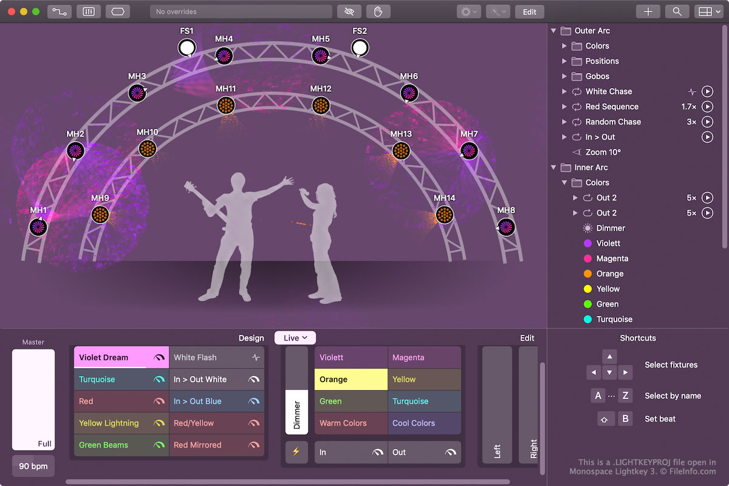Open the window layout dropdown
Screen dimensions: 729x486
708,12
